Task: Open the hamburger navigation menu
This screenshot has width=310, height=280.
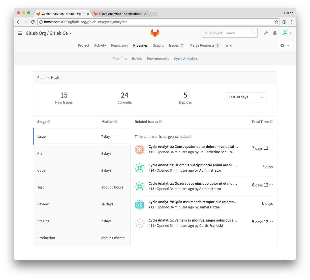Action: [x=20, y=33]
